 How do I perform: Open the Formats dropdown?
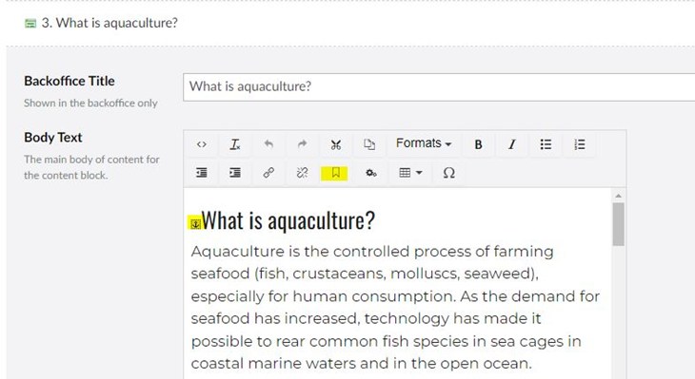(424, 143)
